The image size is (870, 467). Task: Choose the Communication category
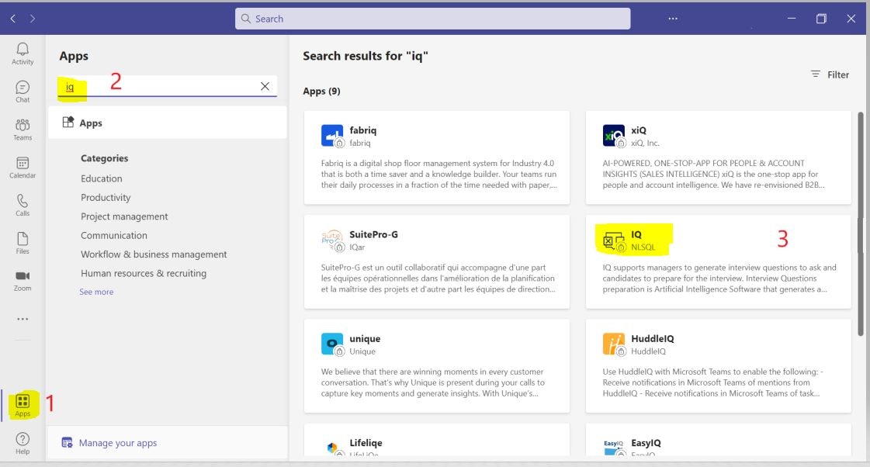114,235
